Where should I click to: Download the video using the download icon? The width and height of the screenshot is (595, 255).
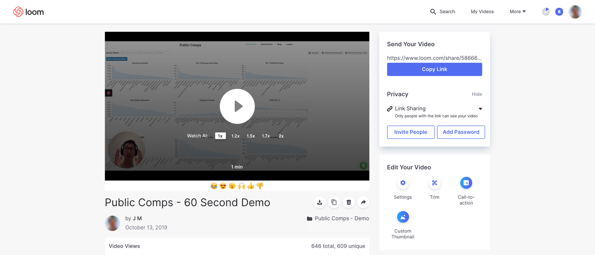tap(320, 202)
